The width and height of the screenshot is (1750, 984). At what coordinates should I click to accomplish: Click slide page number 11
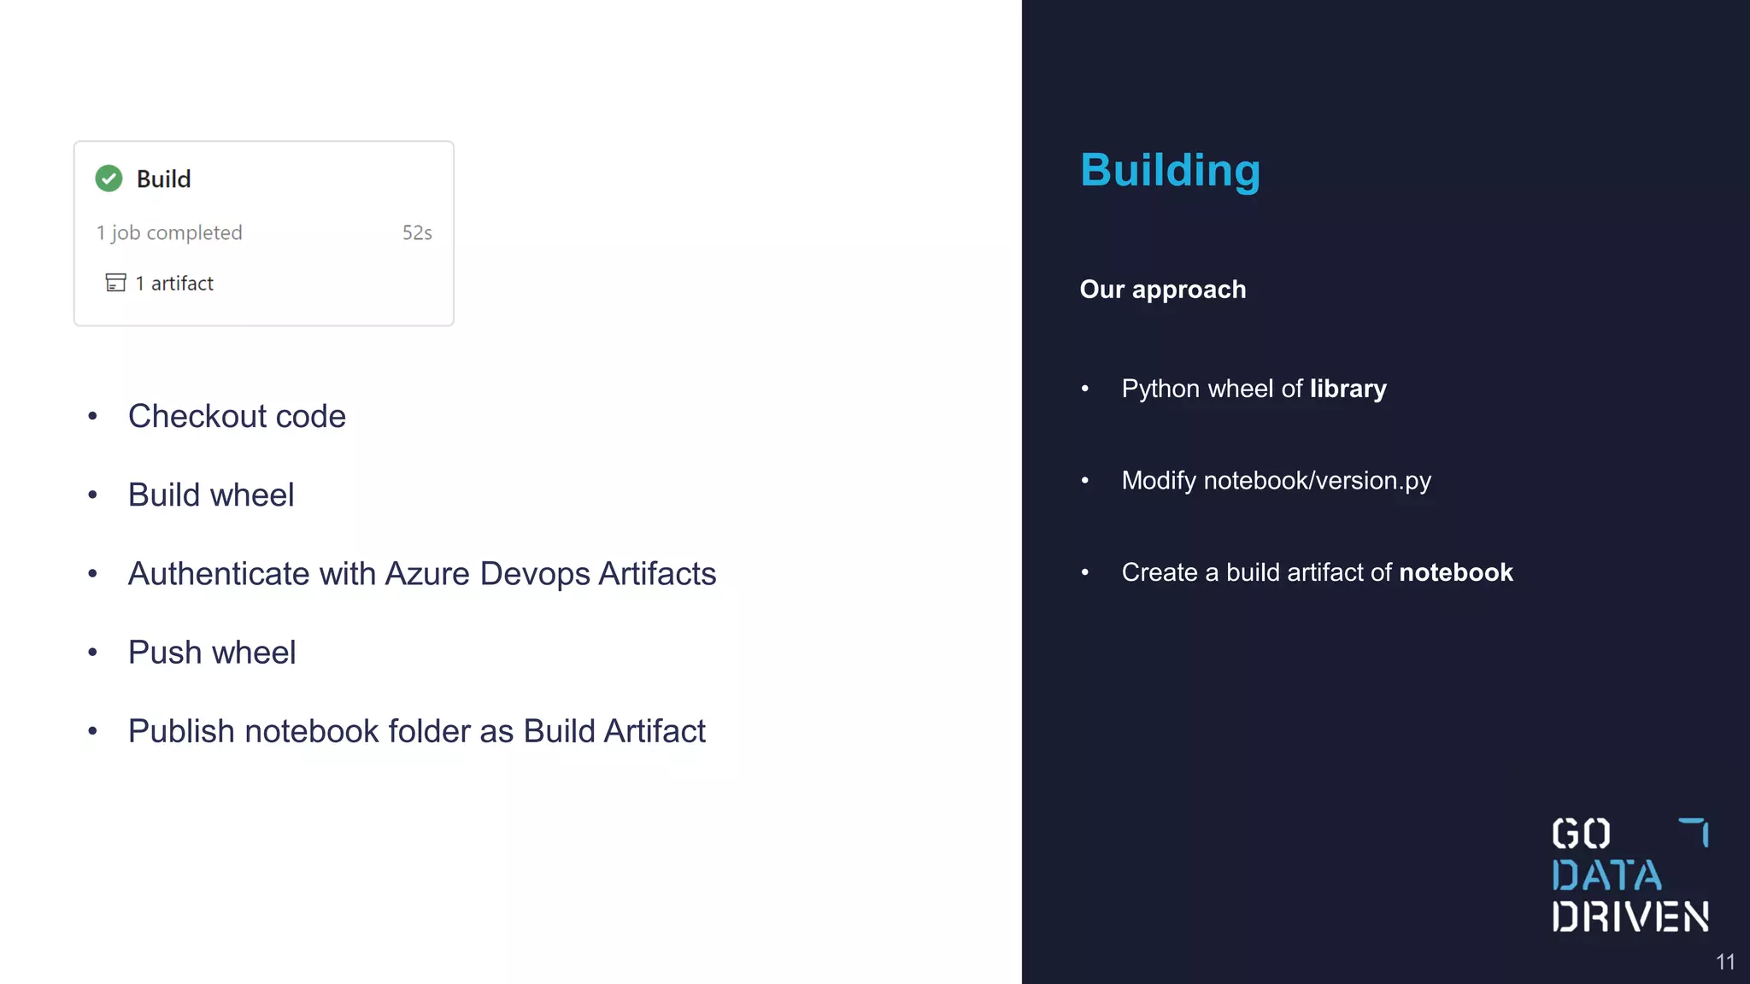(1725, 962)
